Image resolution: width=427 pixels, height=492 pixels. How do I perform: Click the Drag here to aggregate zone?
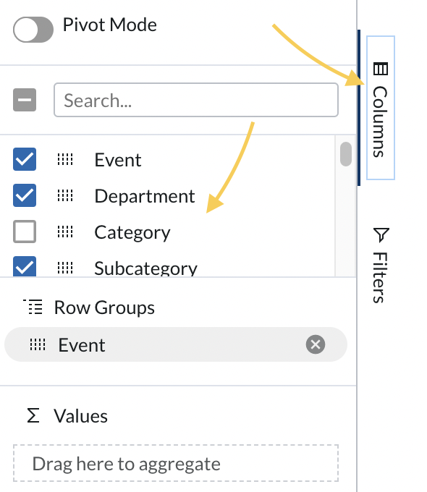coord(176,463)
